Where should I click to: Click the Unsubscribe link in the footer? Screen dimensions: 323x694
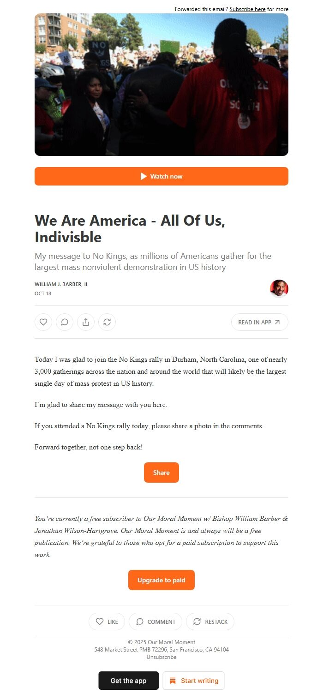[161, 657]
